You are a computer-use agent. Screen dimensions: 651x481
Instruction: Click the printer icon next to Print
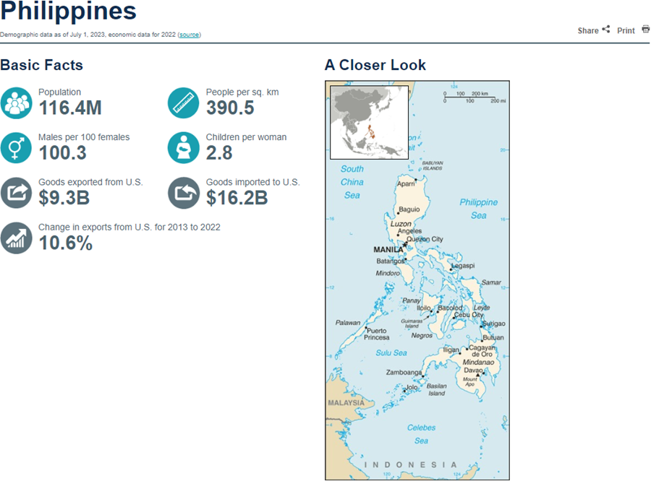(646, 30)
